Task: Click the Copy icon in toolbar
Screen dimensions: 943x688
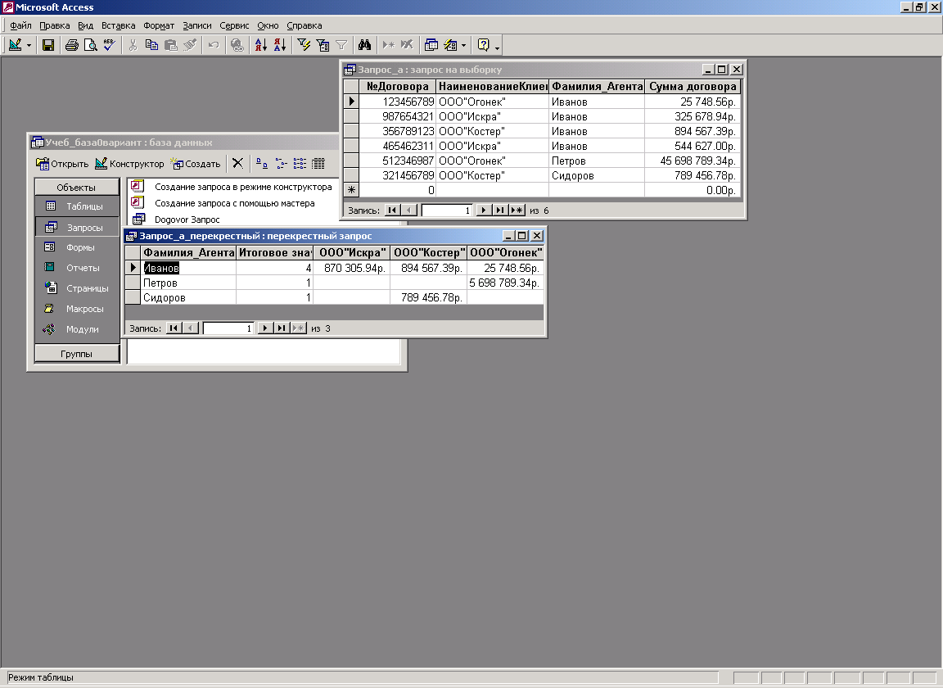Action: click(151, 45)
